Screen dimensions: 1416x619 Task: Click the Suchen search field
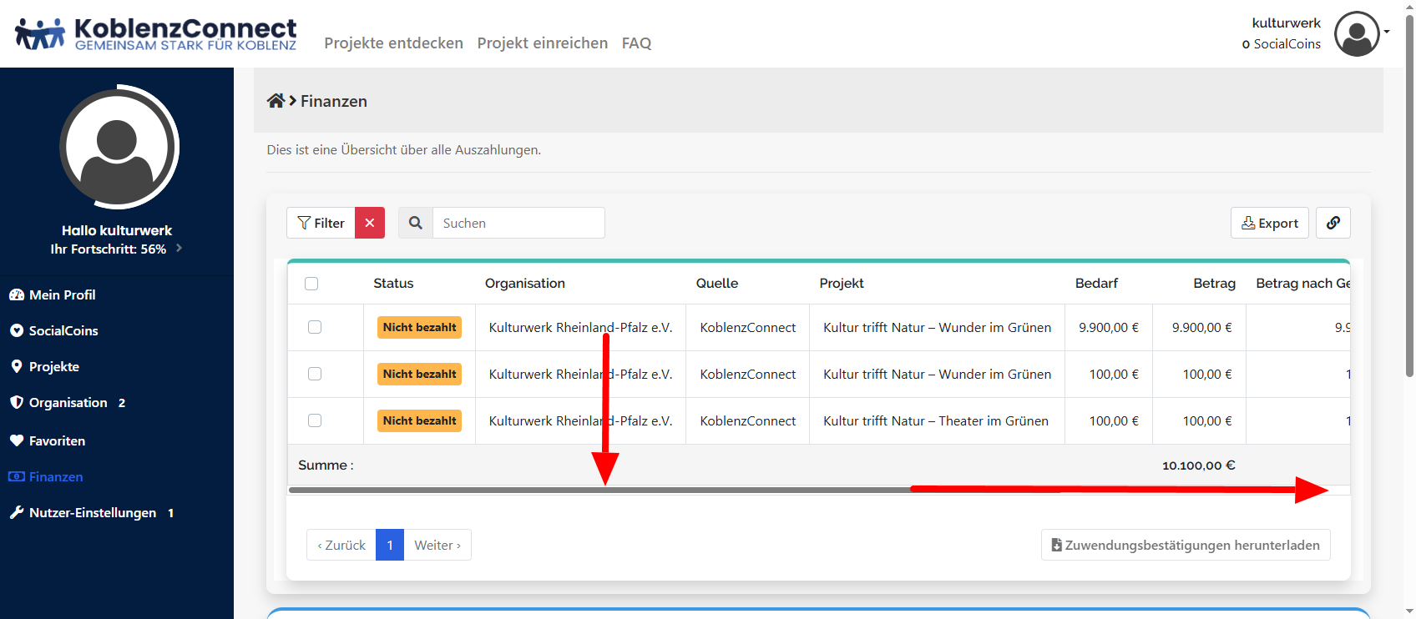(518, 223)
